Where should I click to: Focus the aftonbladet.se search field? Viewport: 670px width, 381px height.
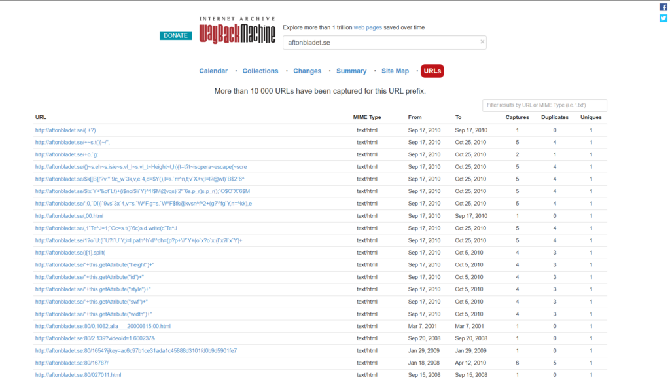tap(384, 43)
